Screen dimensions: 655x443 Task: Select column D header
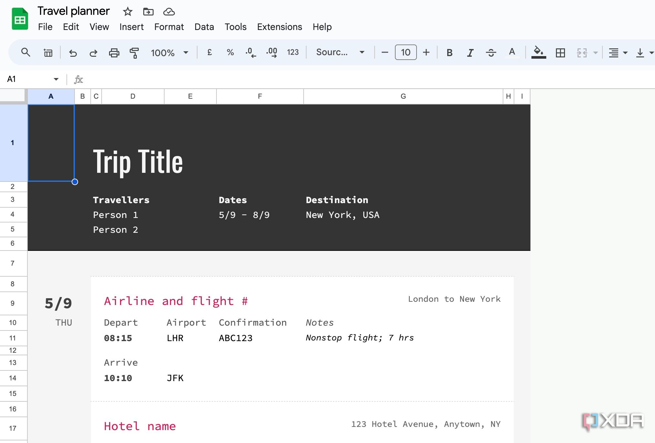click(x=133, y=96)
